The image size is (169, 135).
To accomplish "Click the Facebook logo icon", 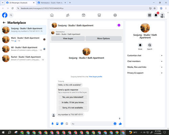I will [5, 15].
